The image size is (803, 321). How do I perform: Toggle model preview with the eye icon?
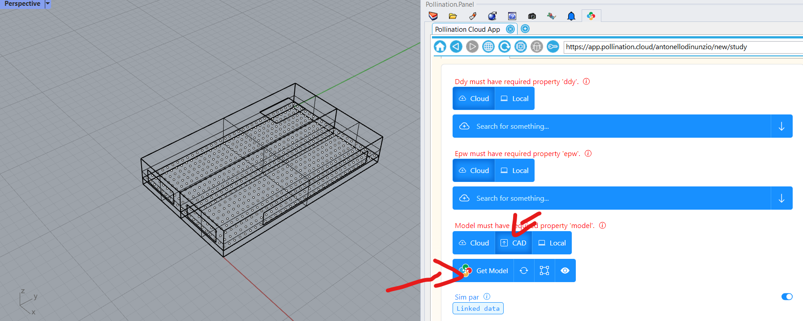point(565,270)
